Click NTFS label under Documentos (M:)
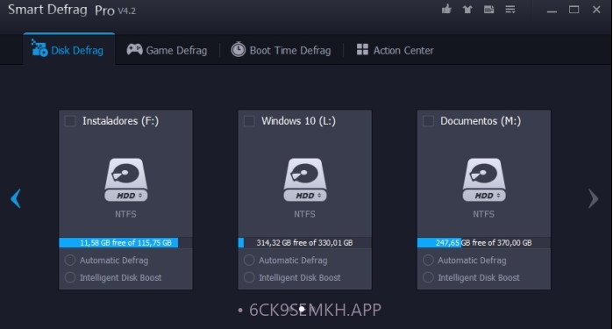This screenshot has width=613, height=329. pos(483,214)
